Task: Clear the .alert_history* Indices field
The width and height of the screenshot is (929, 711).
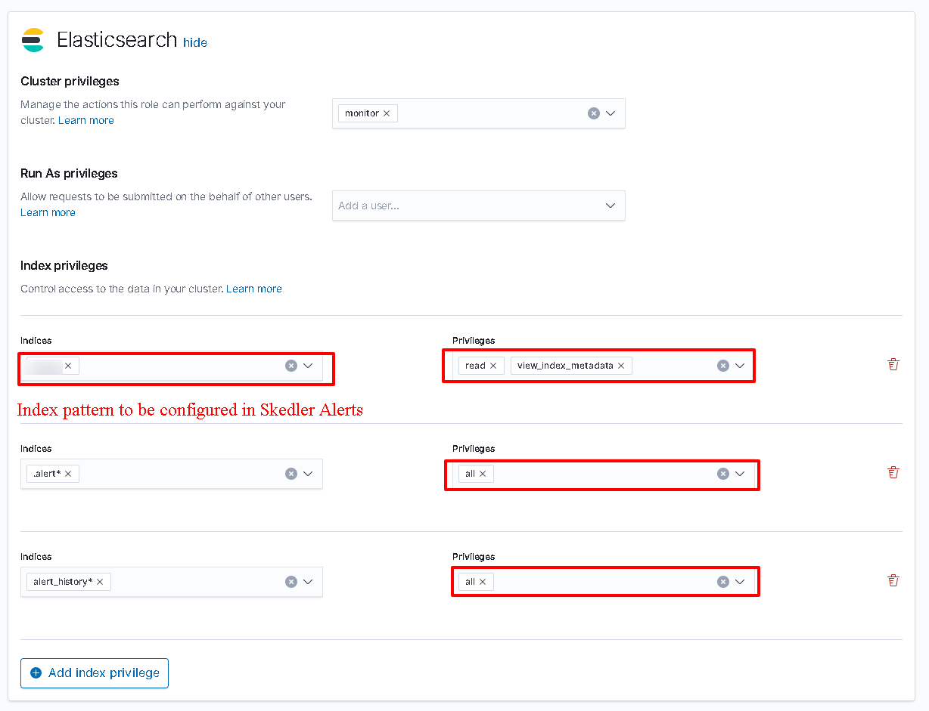Action: pyautogui.click(x=291, y=582)
